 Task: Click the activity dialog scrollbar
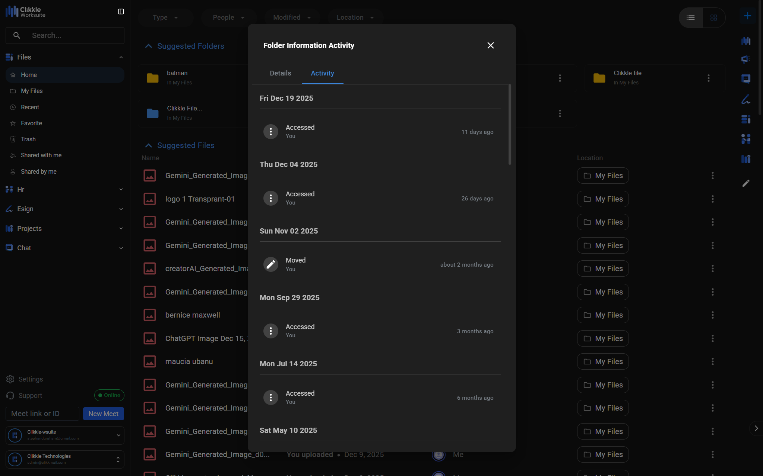pos(510,125)
